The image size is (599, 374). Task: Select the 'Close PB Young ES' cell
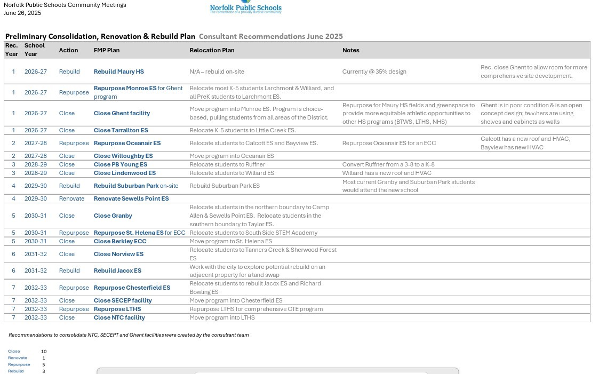(121, 164)
